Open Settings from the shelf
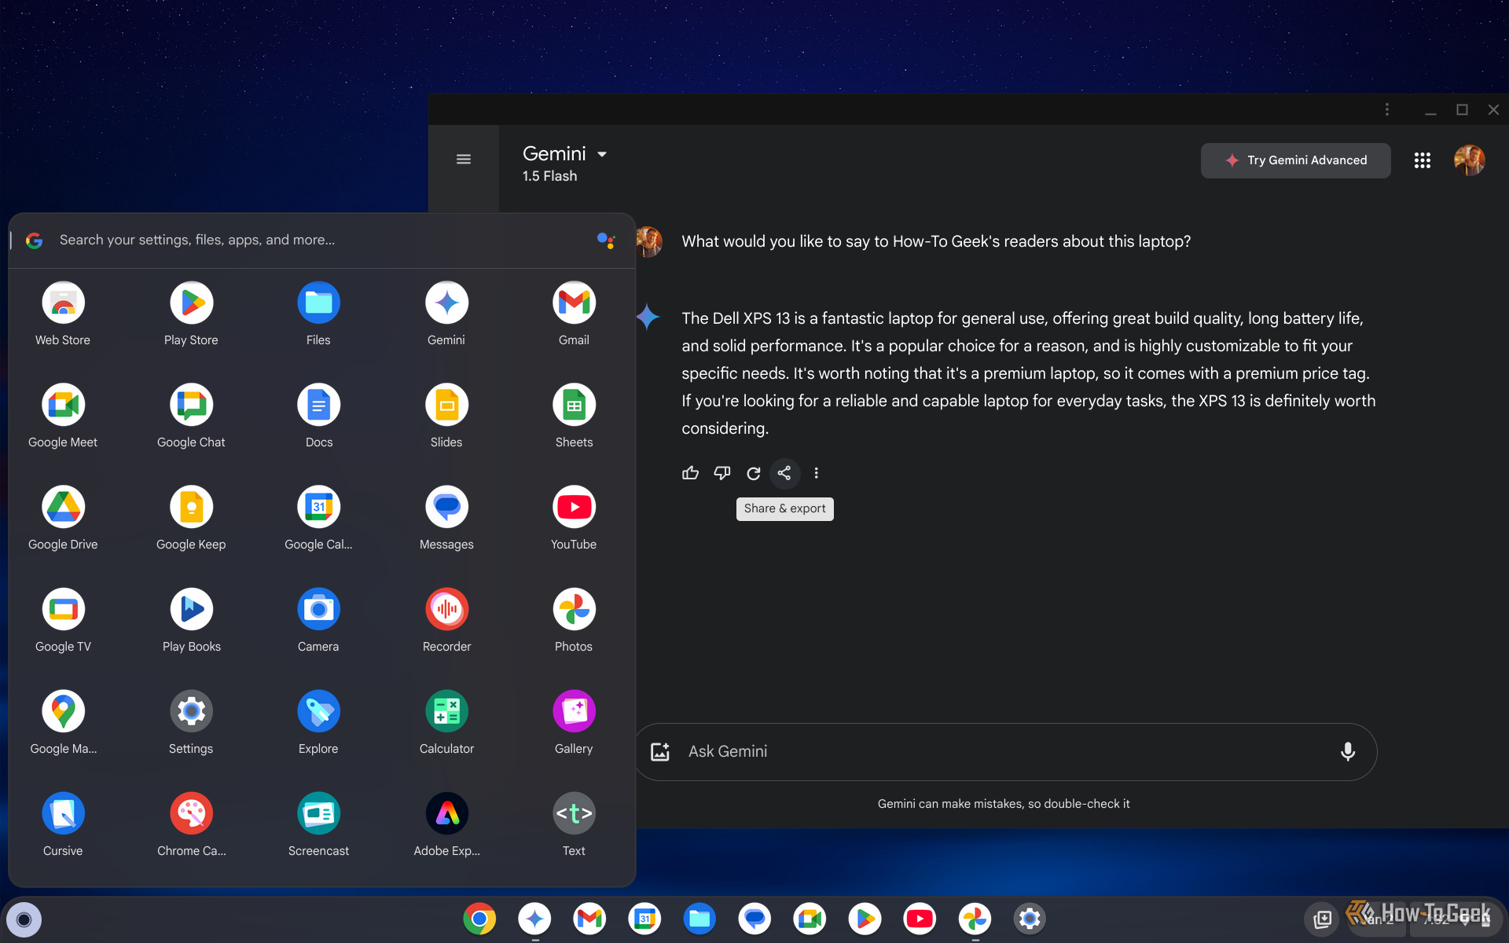The image size is (1509, 943). (1030, 919)
